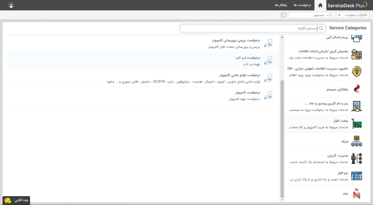
Task: Open the requests (درخواست ها) tab
Action: (x=302, y=5)
